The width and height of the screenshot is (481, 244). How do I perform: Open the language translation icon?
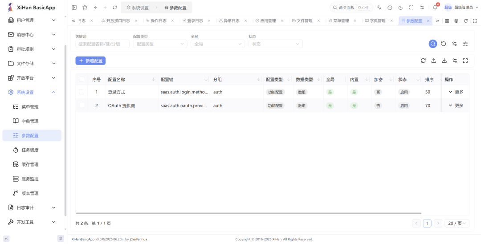click(379, 8)
